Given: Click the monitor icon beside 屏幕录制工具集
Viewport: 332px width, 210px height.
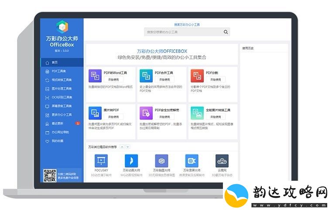Looking at the screenshot, I should (x=47, y=106).
